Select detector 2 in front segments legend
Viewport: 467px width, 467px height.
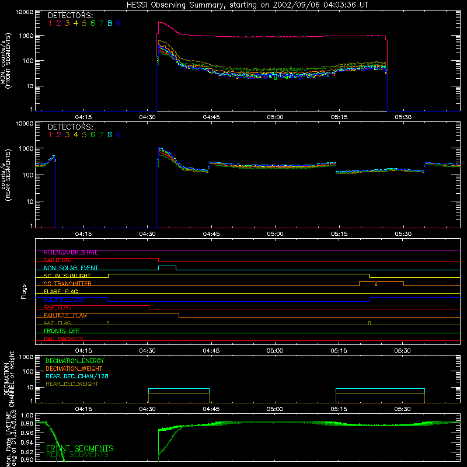[x=59, y=23]
